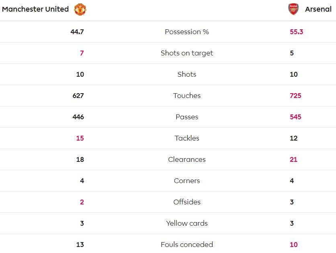Click the Arsenal club crest
The image size is (336, 253).
pyautogui.click(x=293, y=9)
